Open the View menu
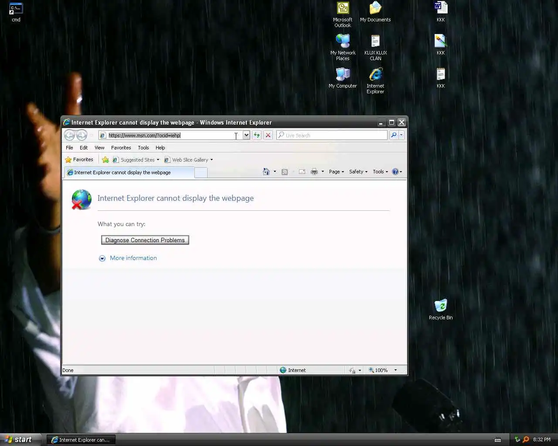 click(x=99, y=148)
